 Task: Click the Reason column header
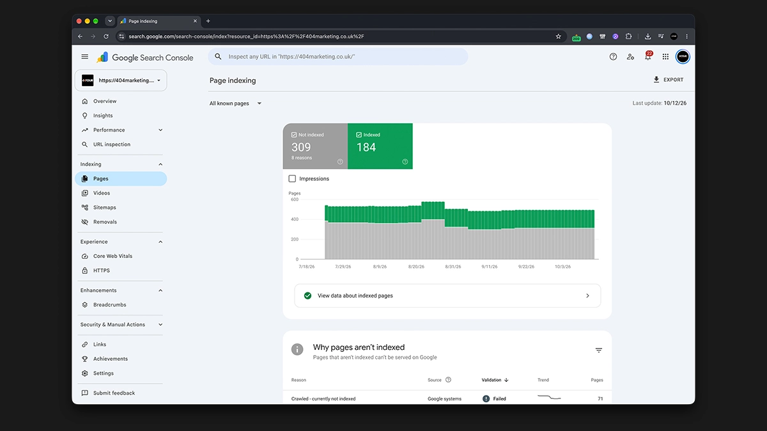pyautogui.click(x=298, y=380)
